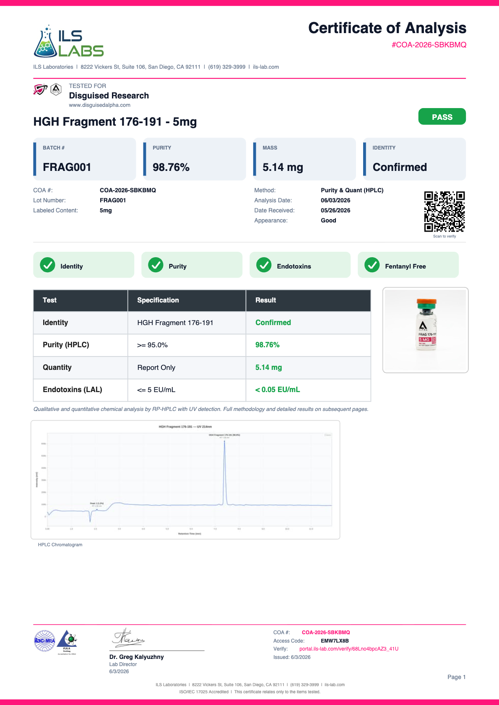Click the green checkmark beside Purity badge
The height and width of the screenshot is (705, 499).
tap(156, 265)
